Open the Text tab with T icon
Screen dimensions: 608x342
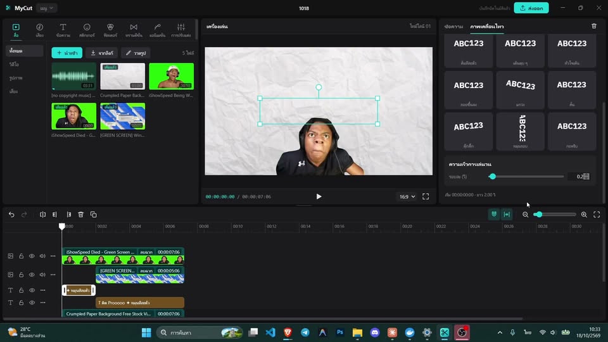(x=63, y=30)
